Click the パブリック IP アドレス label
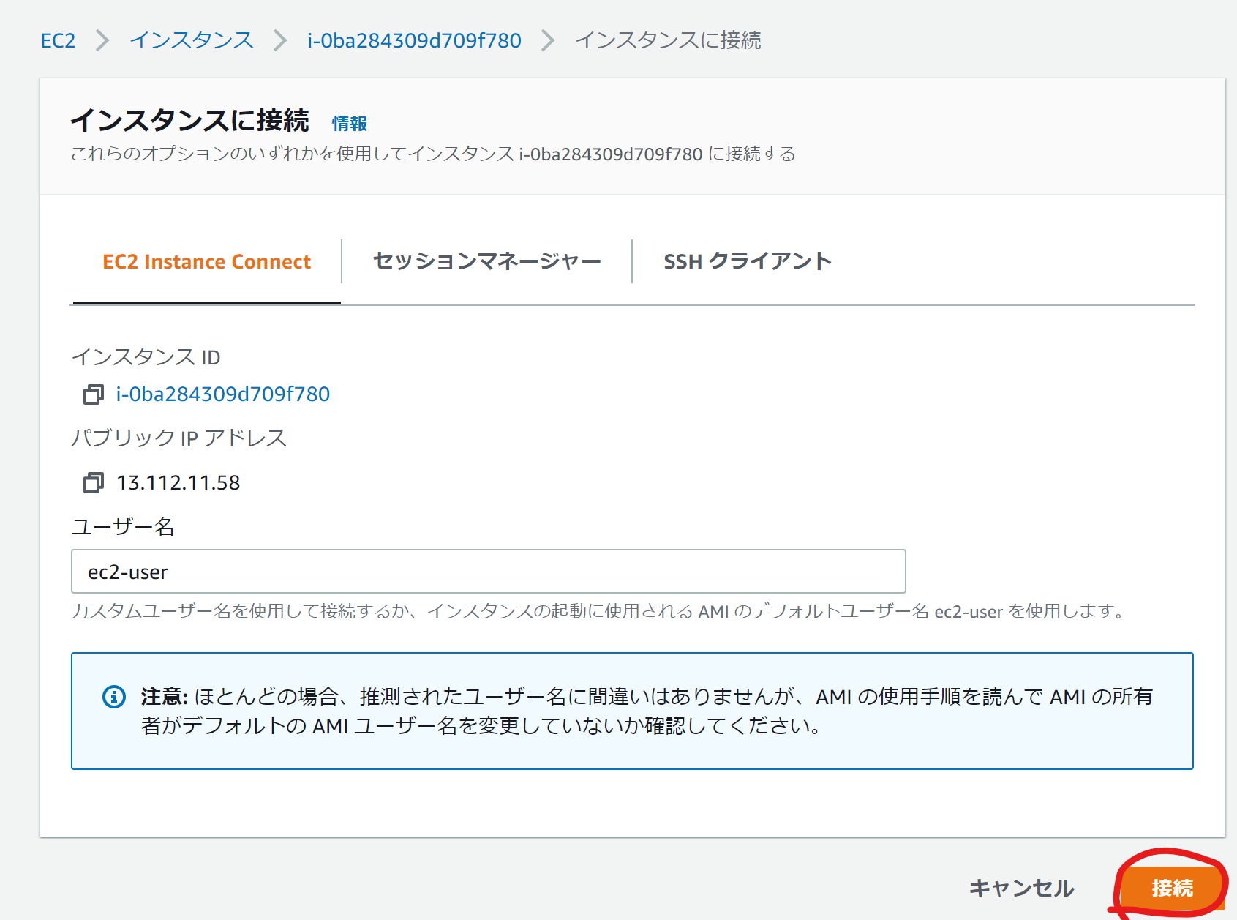This screenshot has height=920, width=1237. click(x=178, y=438)
